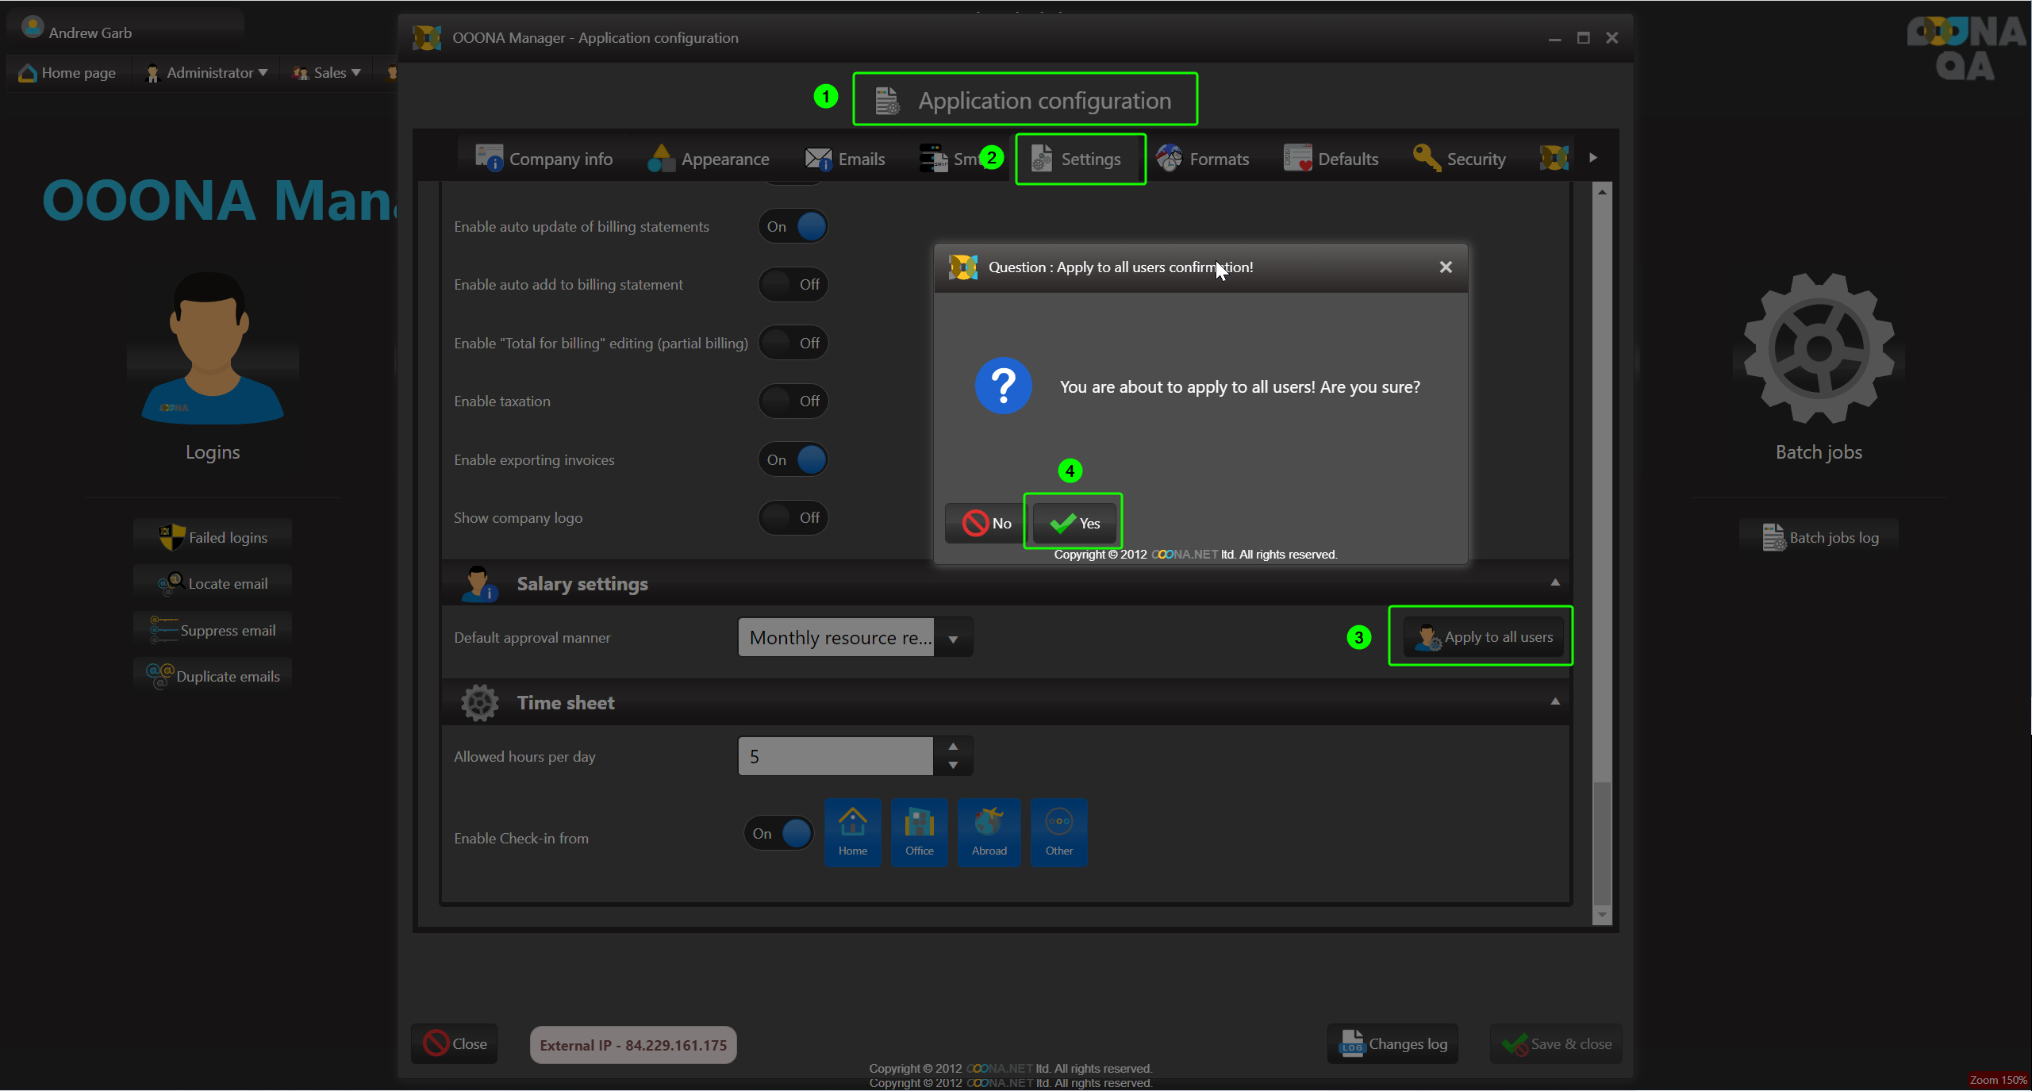Confirm with the Yes button
The height and width of the screenshot is (1091, 2032).
(1074, 523)
